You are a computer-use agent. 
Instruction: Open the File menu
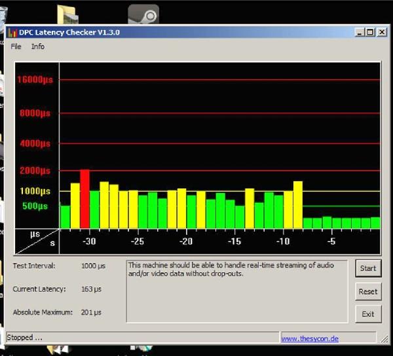coord(16,46)
